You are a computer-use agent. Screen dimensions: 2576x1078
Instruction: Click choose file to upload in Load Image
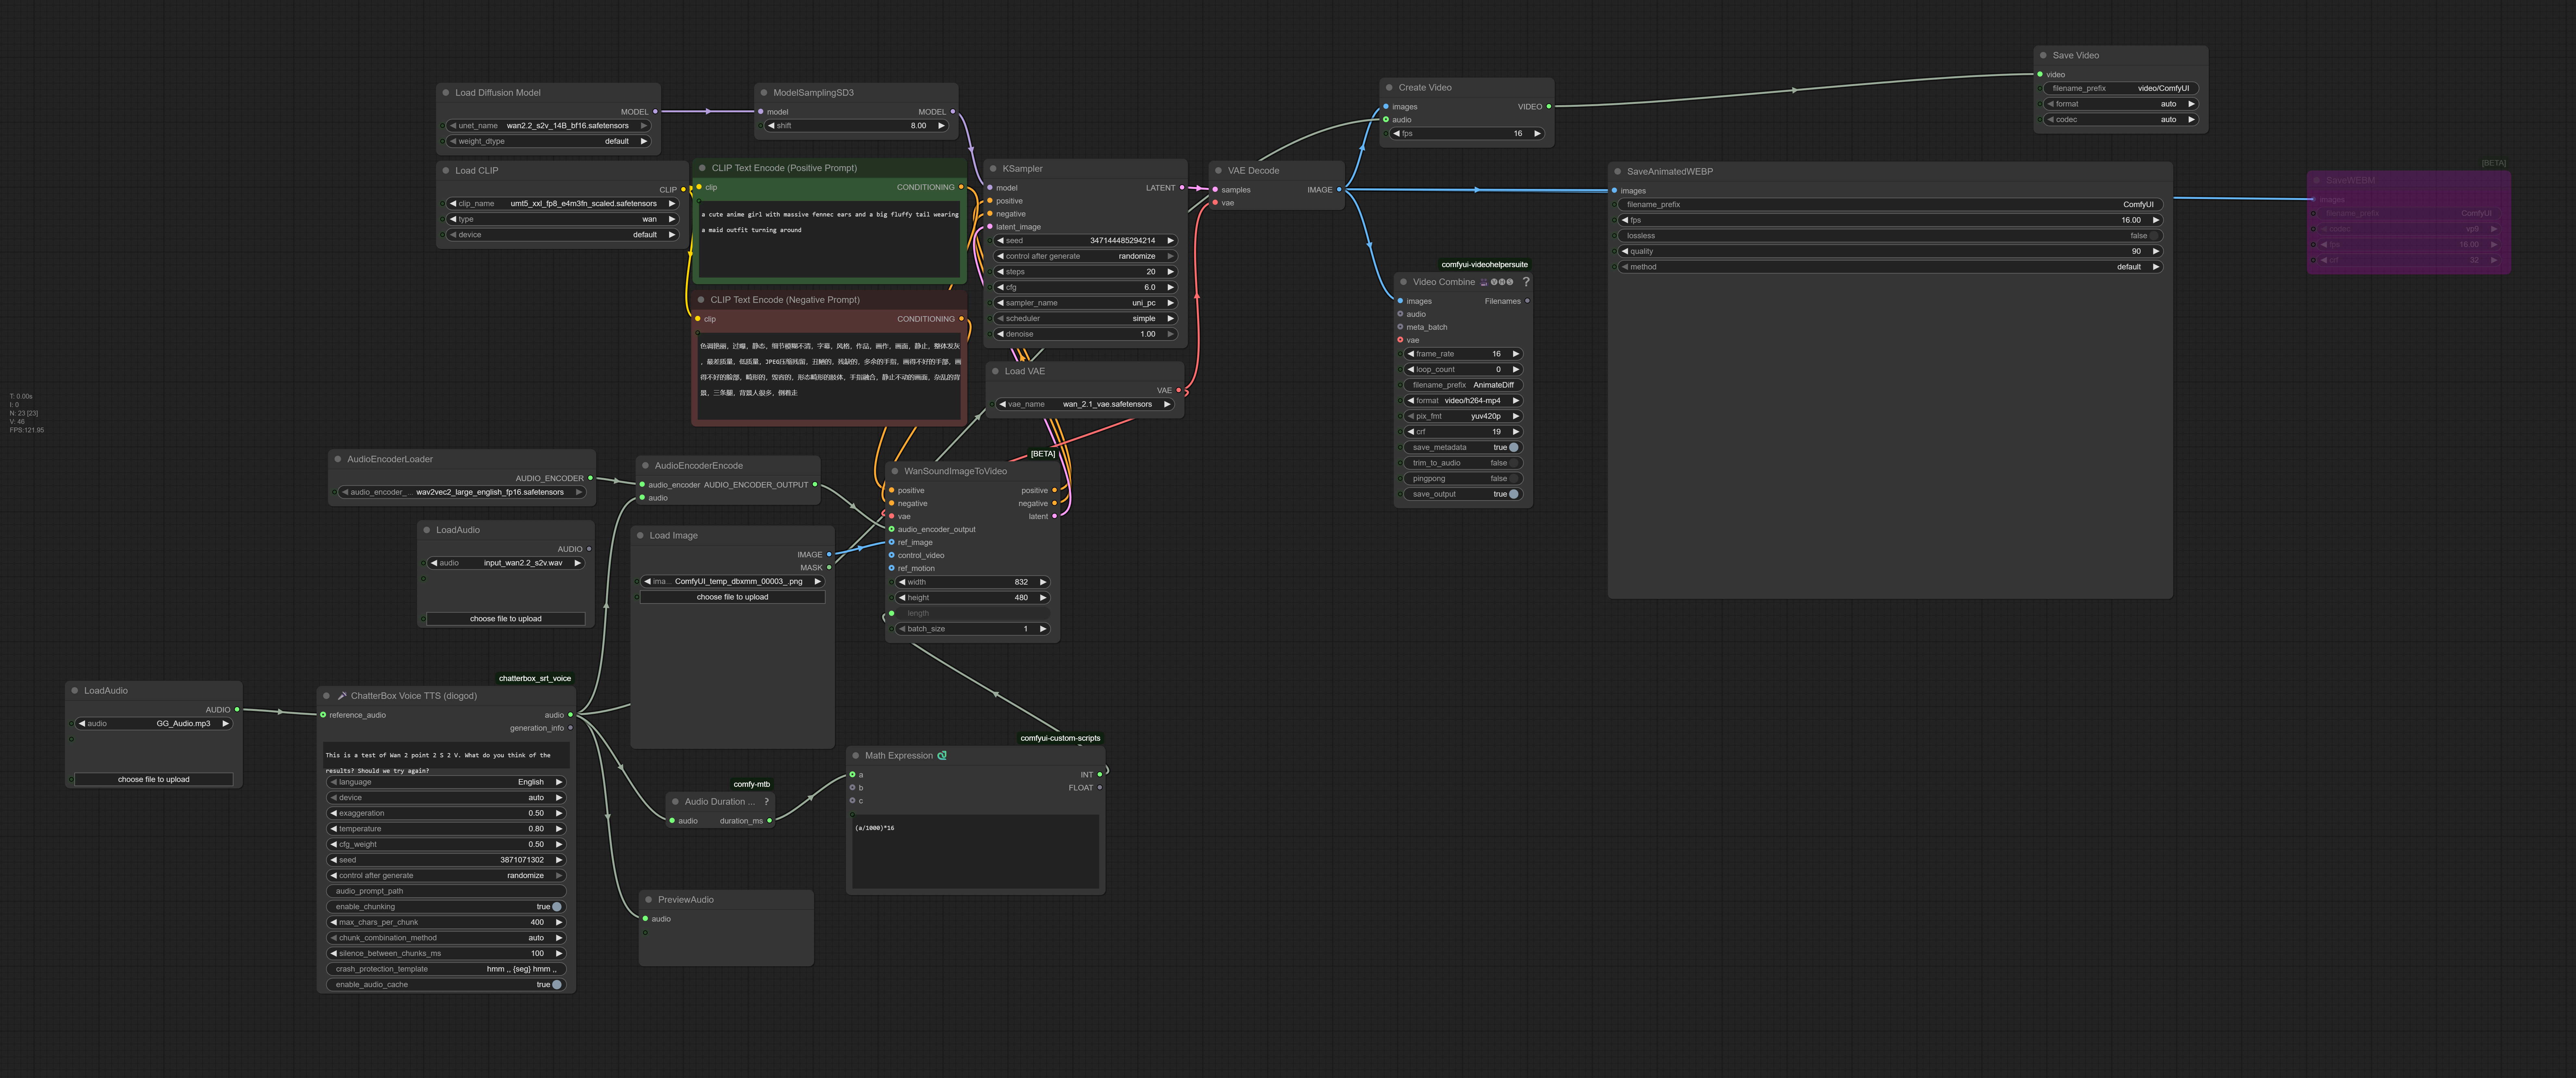pyautogui.click(x=732, y=597)
